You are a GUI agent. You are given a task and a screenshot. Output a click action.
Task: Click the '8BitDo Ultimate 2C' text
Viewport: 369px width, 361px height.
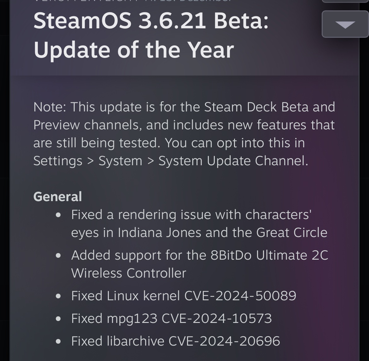click(x=269, y=255)
